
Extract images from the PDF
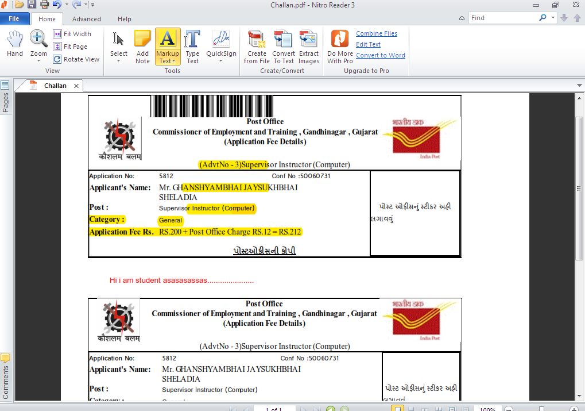pyautogui.click(x=308, y=47)
